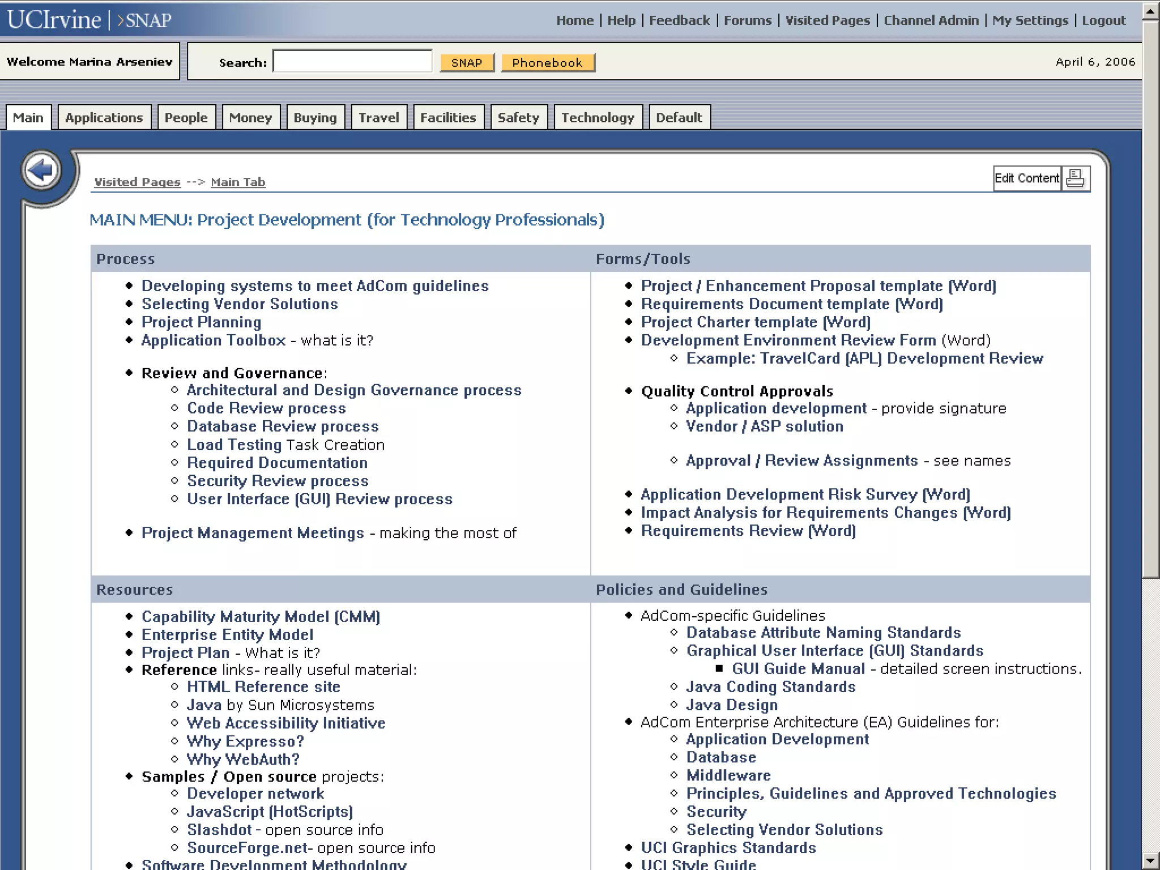
Task: Follow the Web Accessibility Initiative link
Action: [286, 723]
